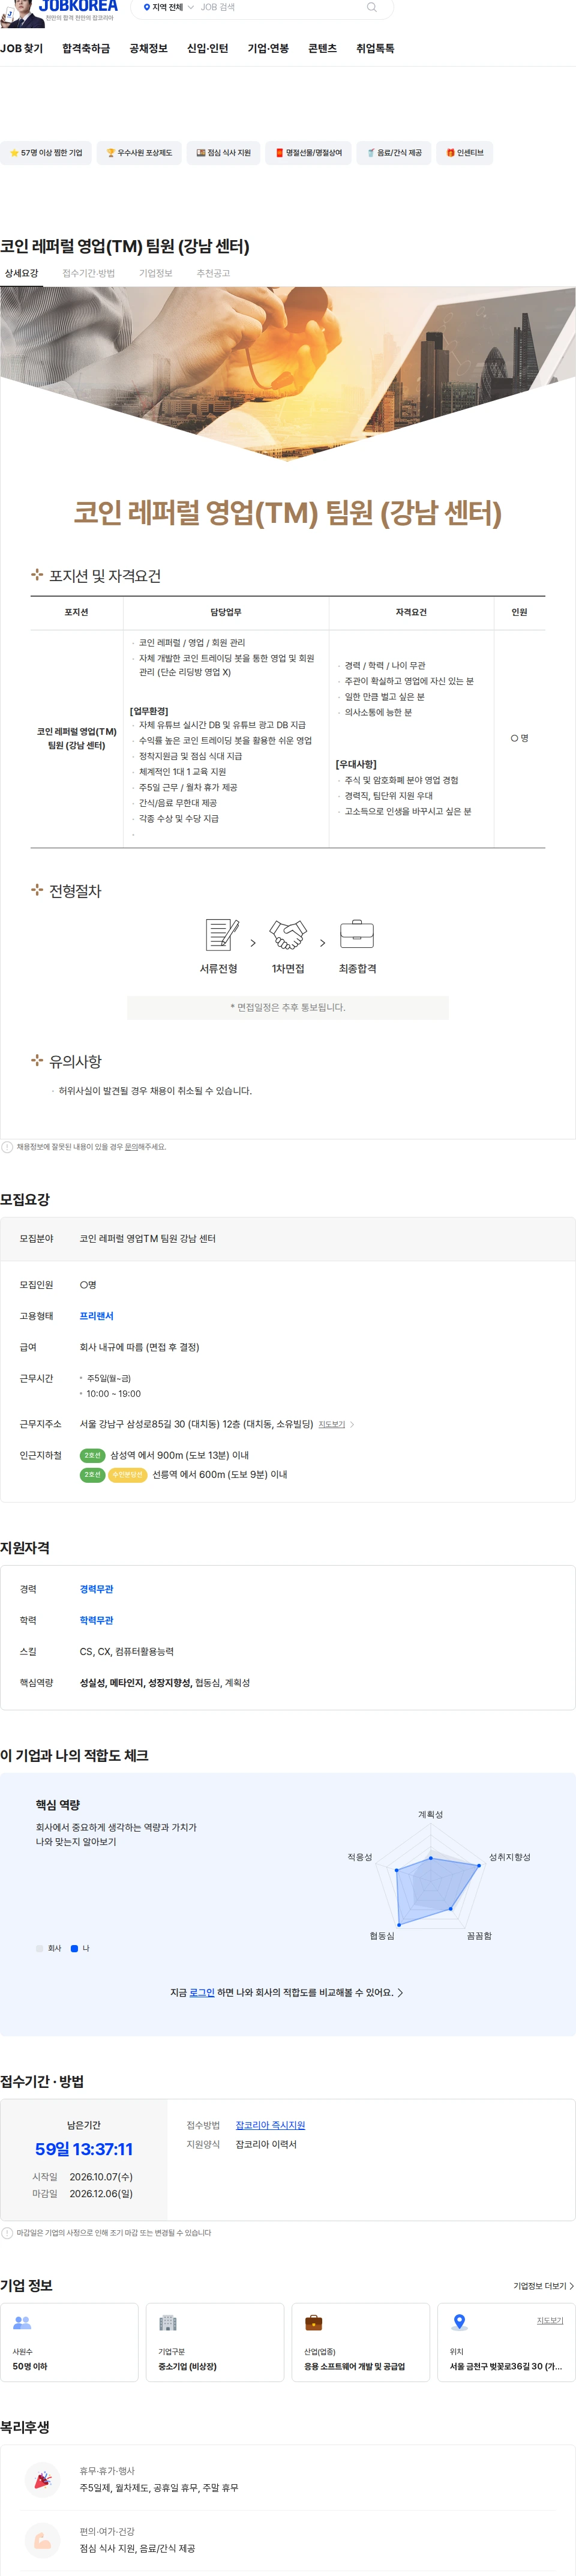Click the 나 legend swatch

pos(74,1948)
